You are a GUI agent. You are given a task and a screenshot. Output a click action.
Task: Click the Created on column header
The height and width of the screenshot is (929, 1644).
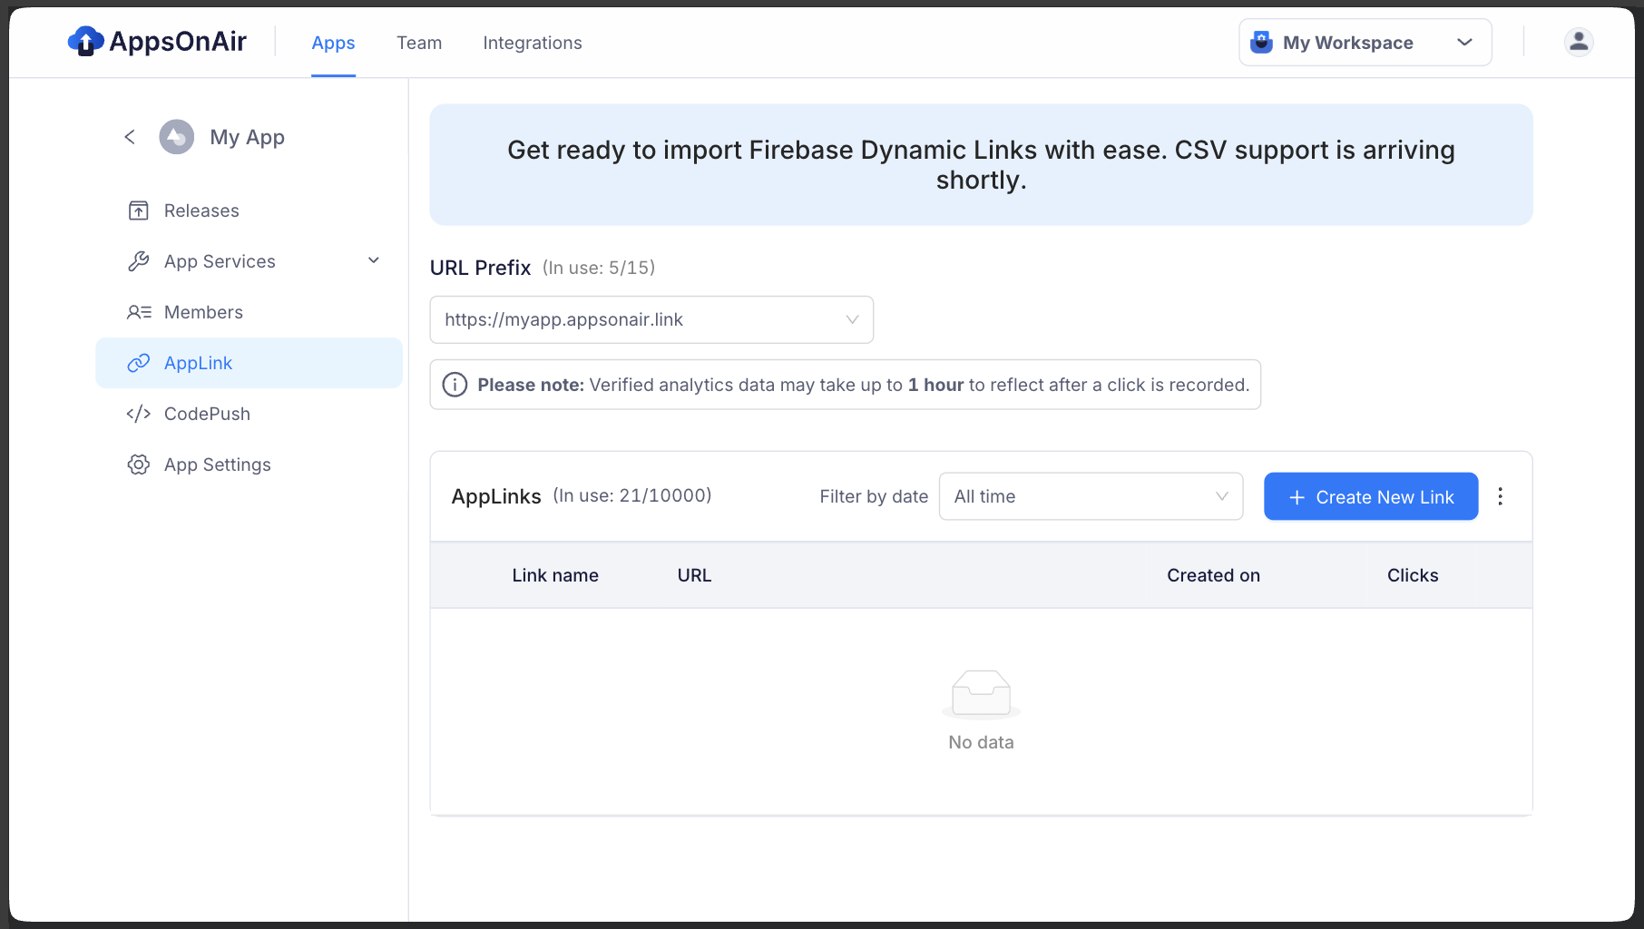(1213, 575)
